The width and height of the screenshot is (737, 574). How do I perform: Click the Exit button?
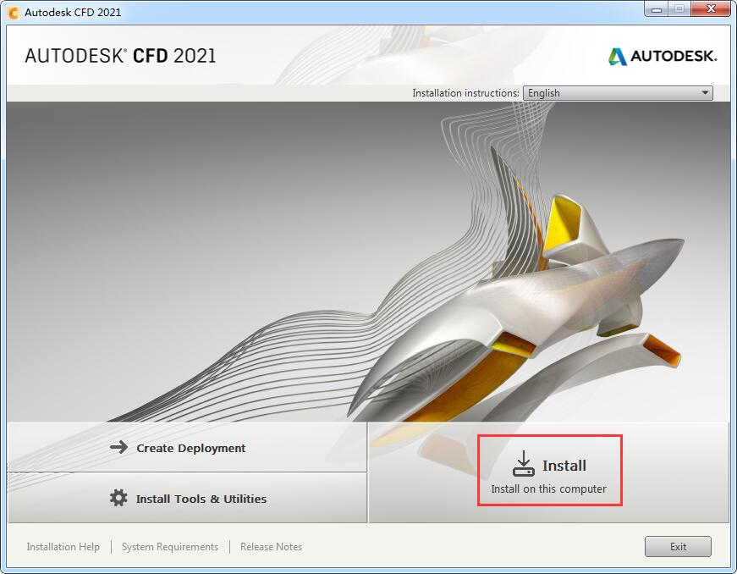[678, 546]
